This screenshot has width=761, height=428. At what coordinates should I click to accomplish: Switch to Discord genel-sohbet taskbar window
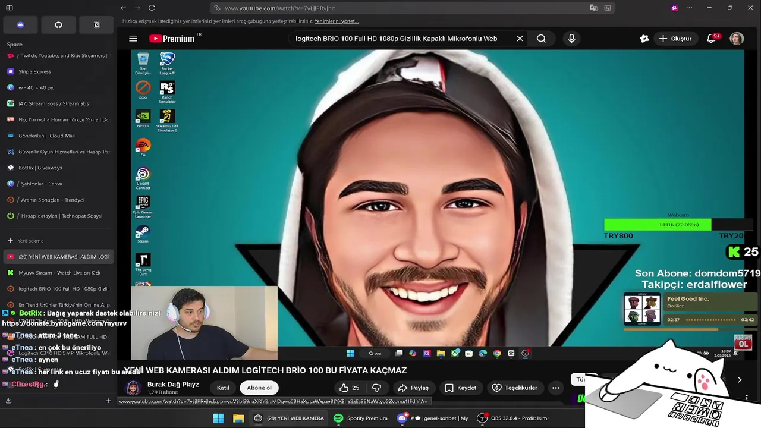click(x=432, y=418)
